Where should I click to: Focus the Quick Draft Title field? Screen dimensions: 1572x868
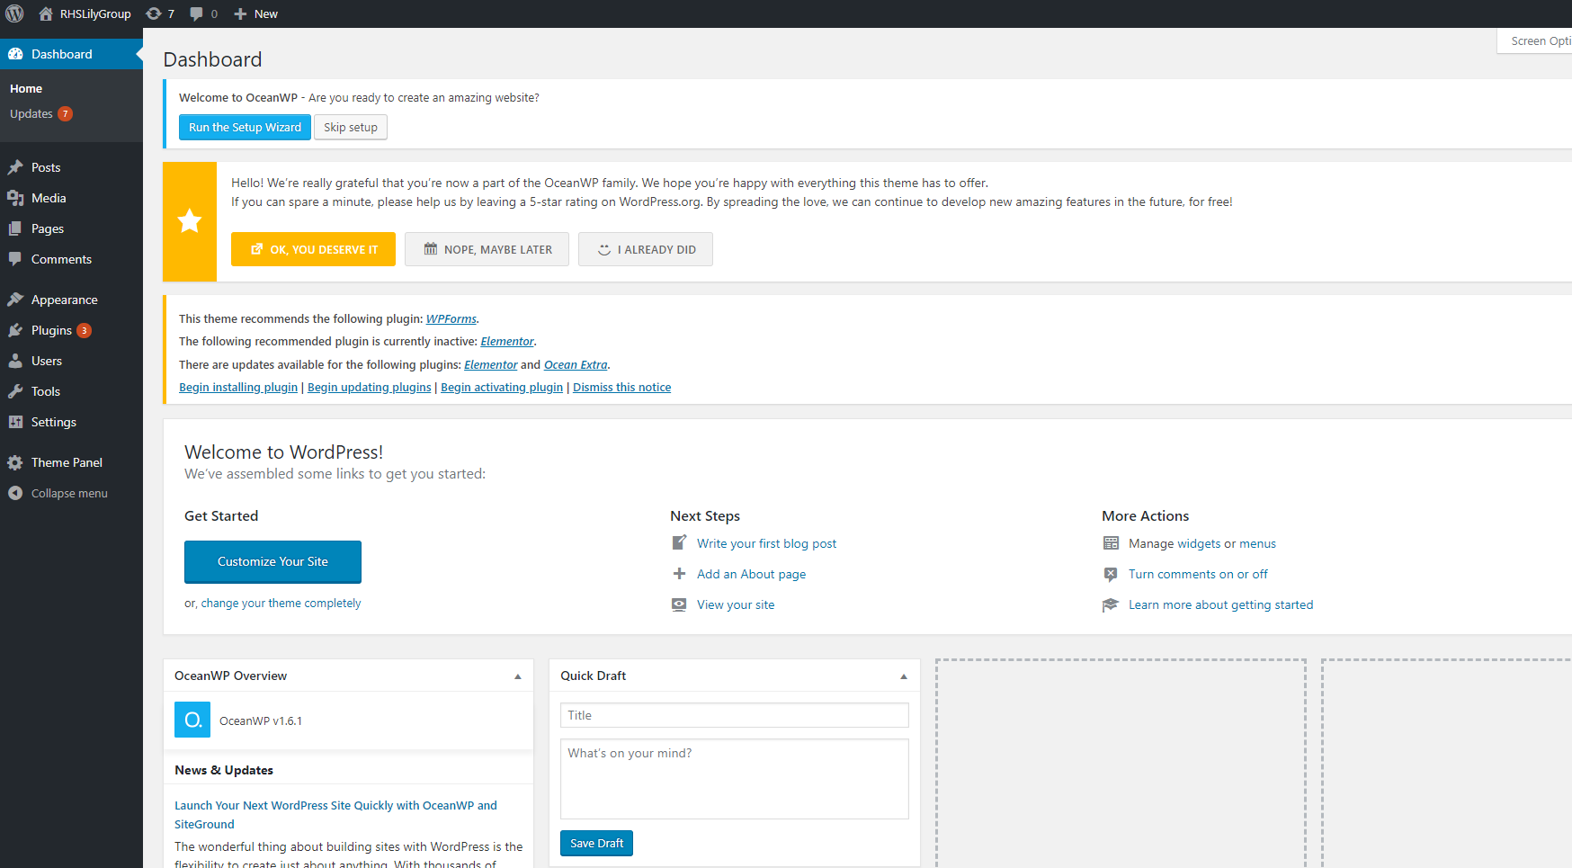pyautogui.click(x=735, y=715)
